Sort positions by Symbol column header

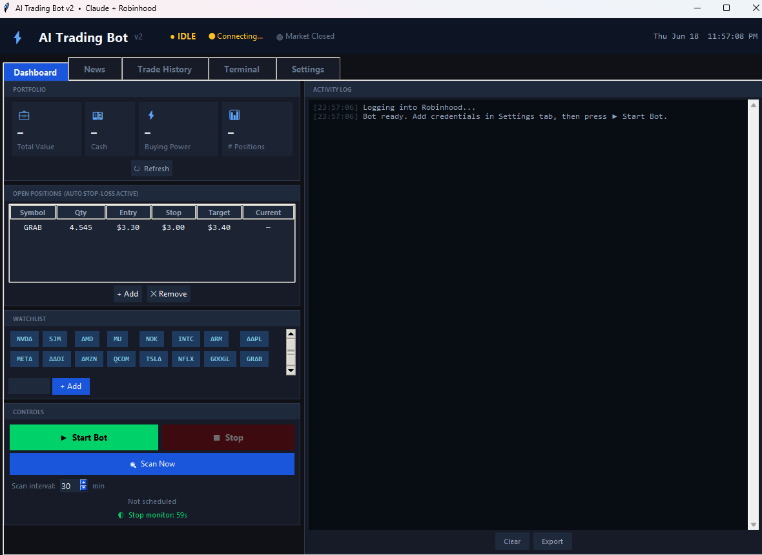[32, 213]
